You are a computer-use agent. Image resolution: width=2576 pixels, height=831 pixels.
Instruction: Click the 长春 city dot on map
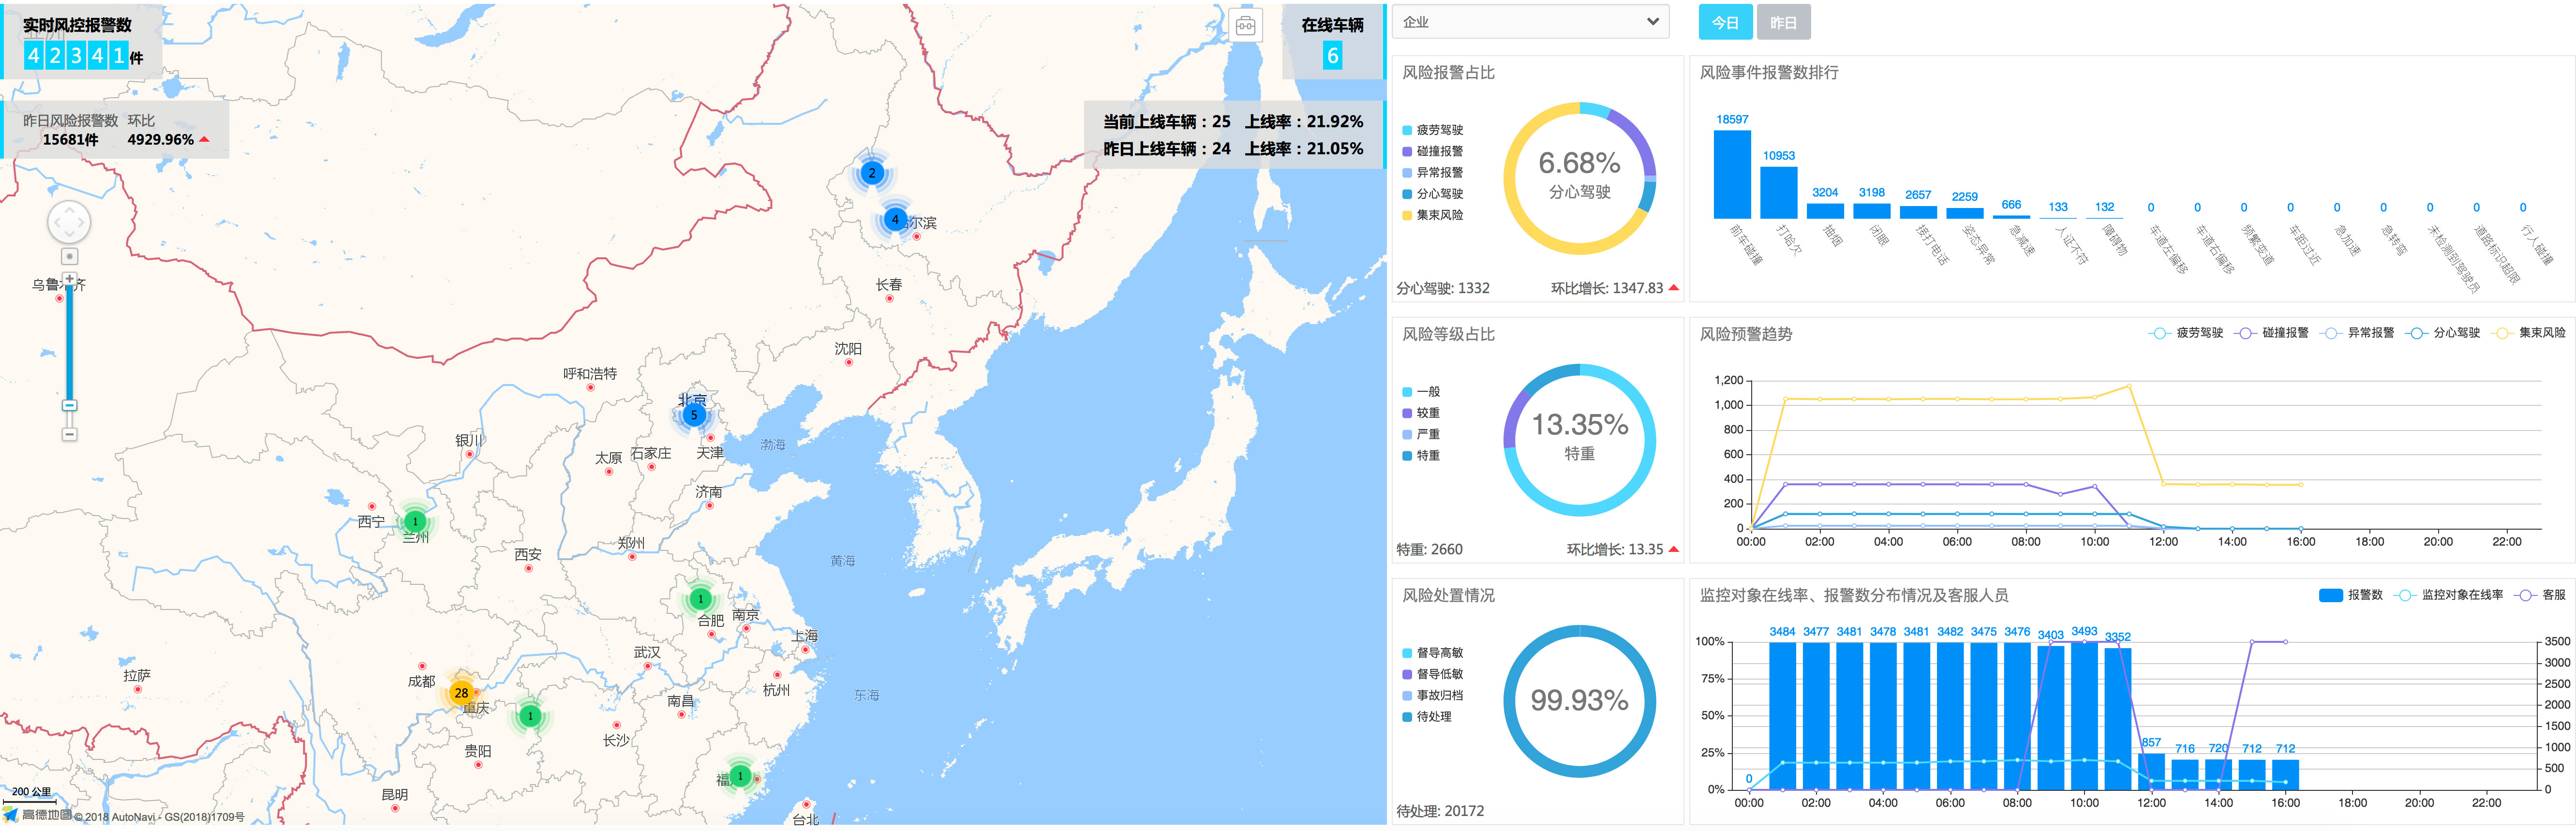pyautogui.click(x=889, y=298)
